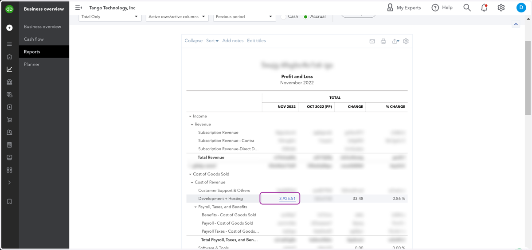Collapse the Revenue subsection
Viewport: 532px width, 250px height.
click(192, 125)
